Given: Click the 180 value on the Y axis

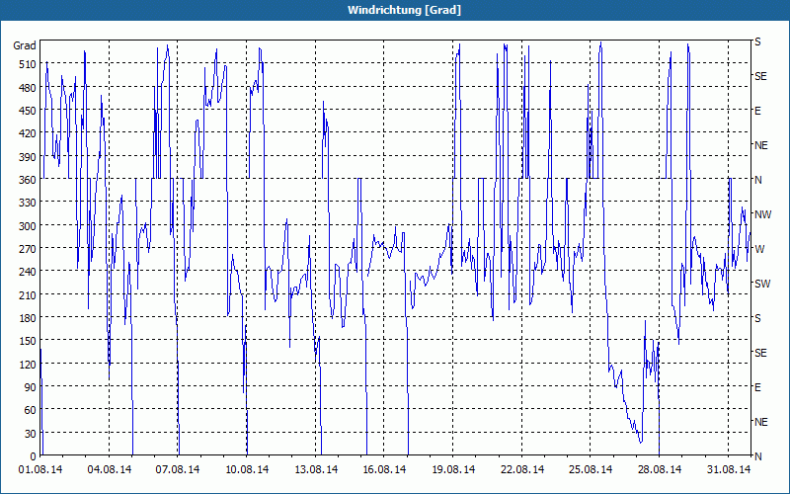Looking at the screenshot, I should [28, 317].
